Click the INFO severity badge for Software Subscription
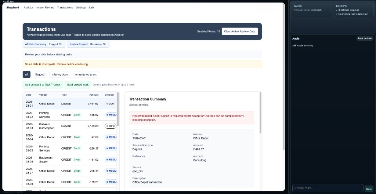The image size is (376, 194). [x=110, y=126]
